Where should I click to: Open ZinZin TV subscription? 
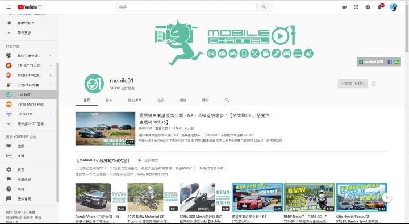(28, 114)
